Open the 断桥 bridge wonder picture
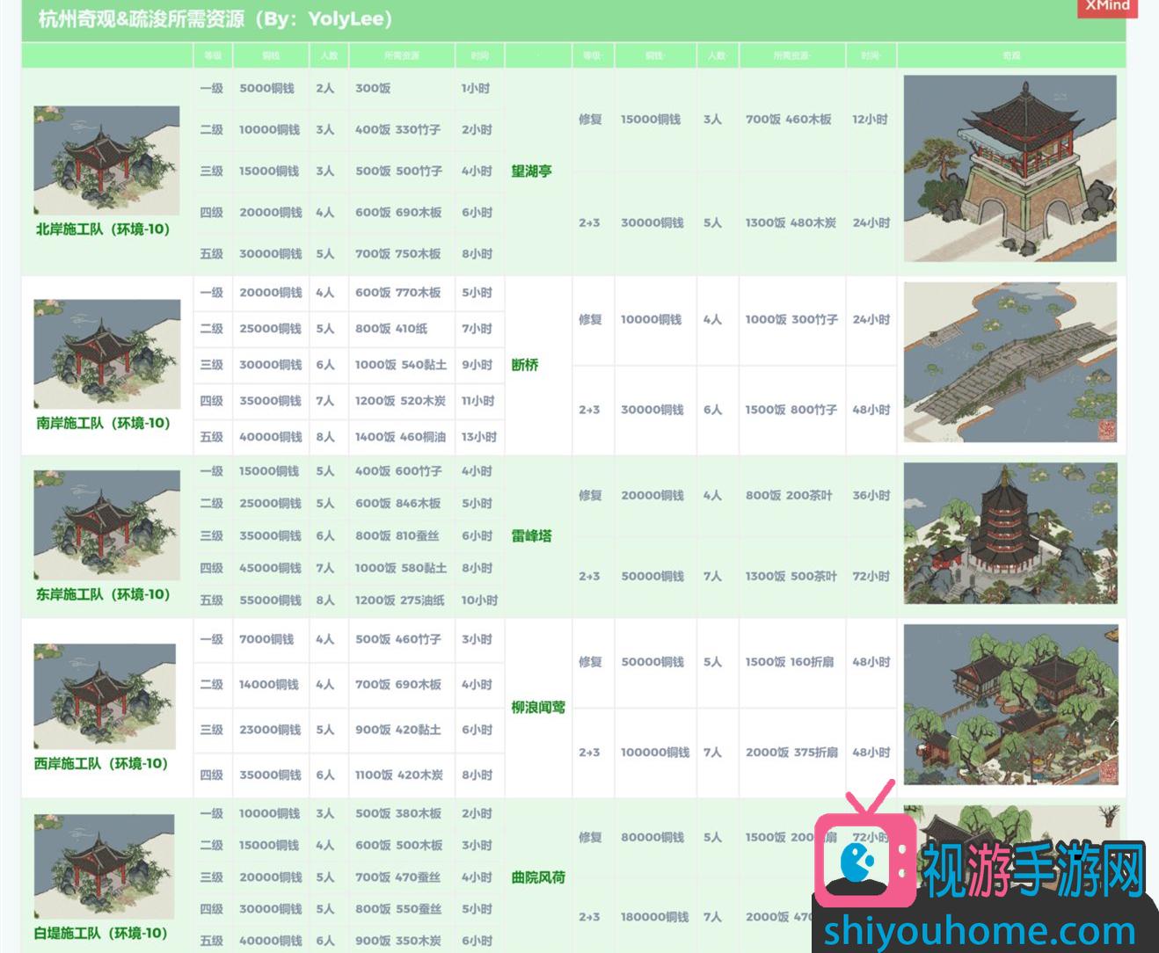The height and width of the screenshot is (953, 1159). pos(1010,362)
